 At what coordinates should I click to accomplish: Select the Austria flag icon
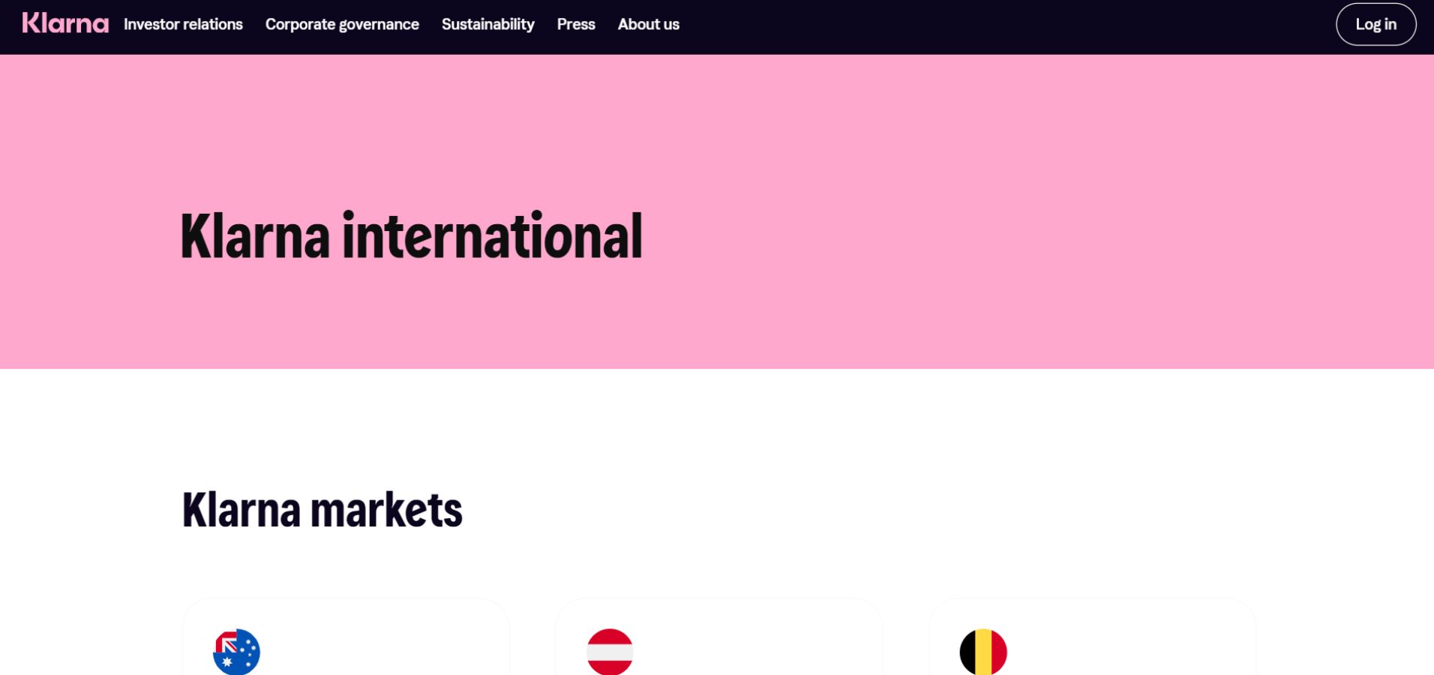point(610,652)
